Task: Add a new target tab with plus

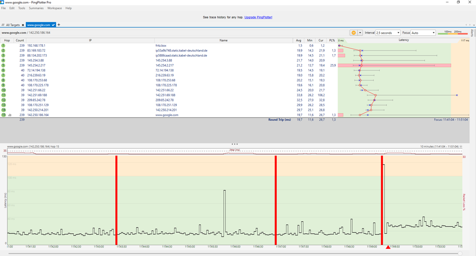Action: click(59, 25)
